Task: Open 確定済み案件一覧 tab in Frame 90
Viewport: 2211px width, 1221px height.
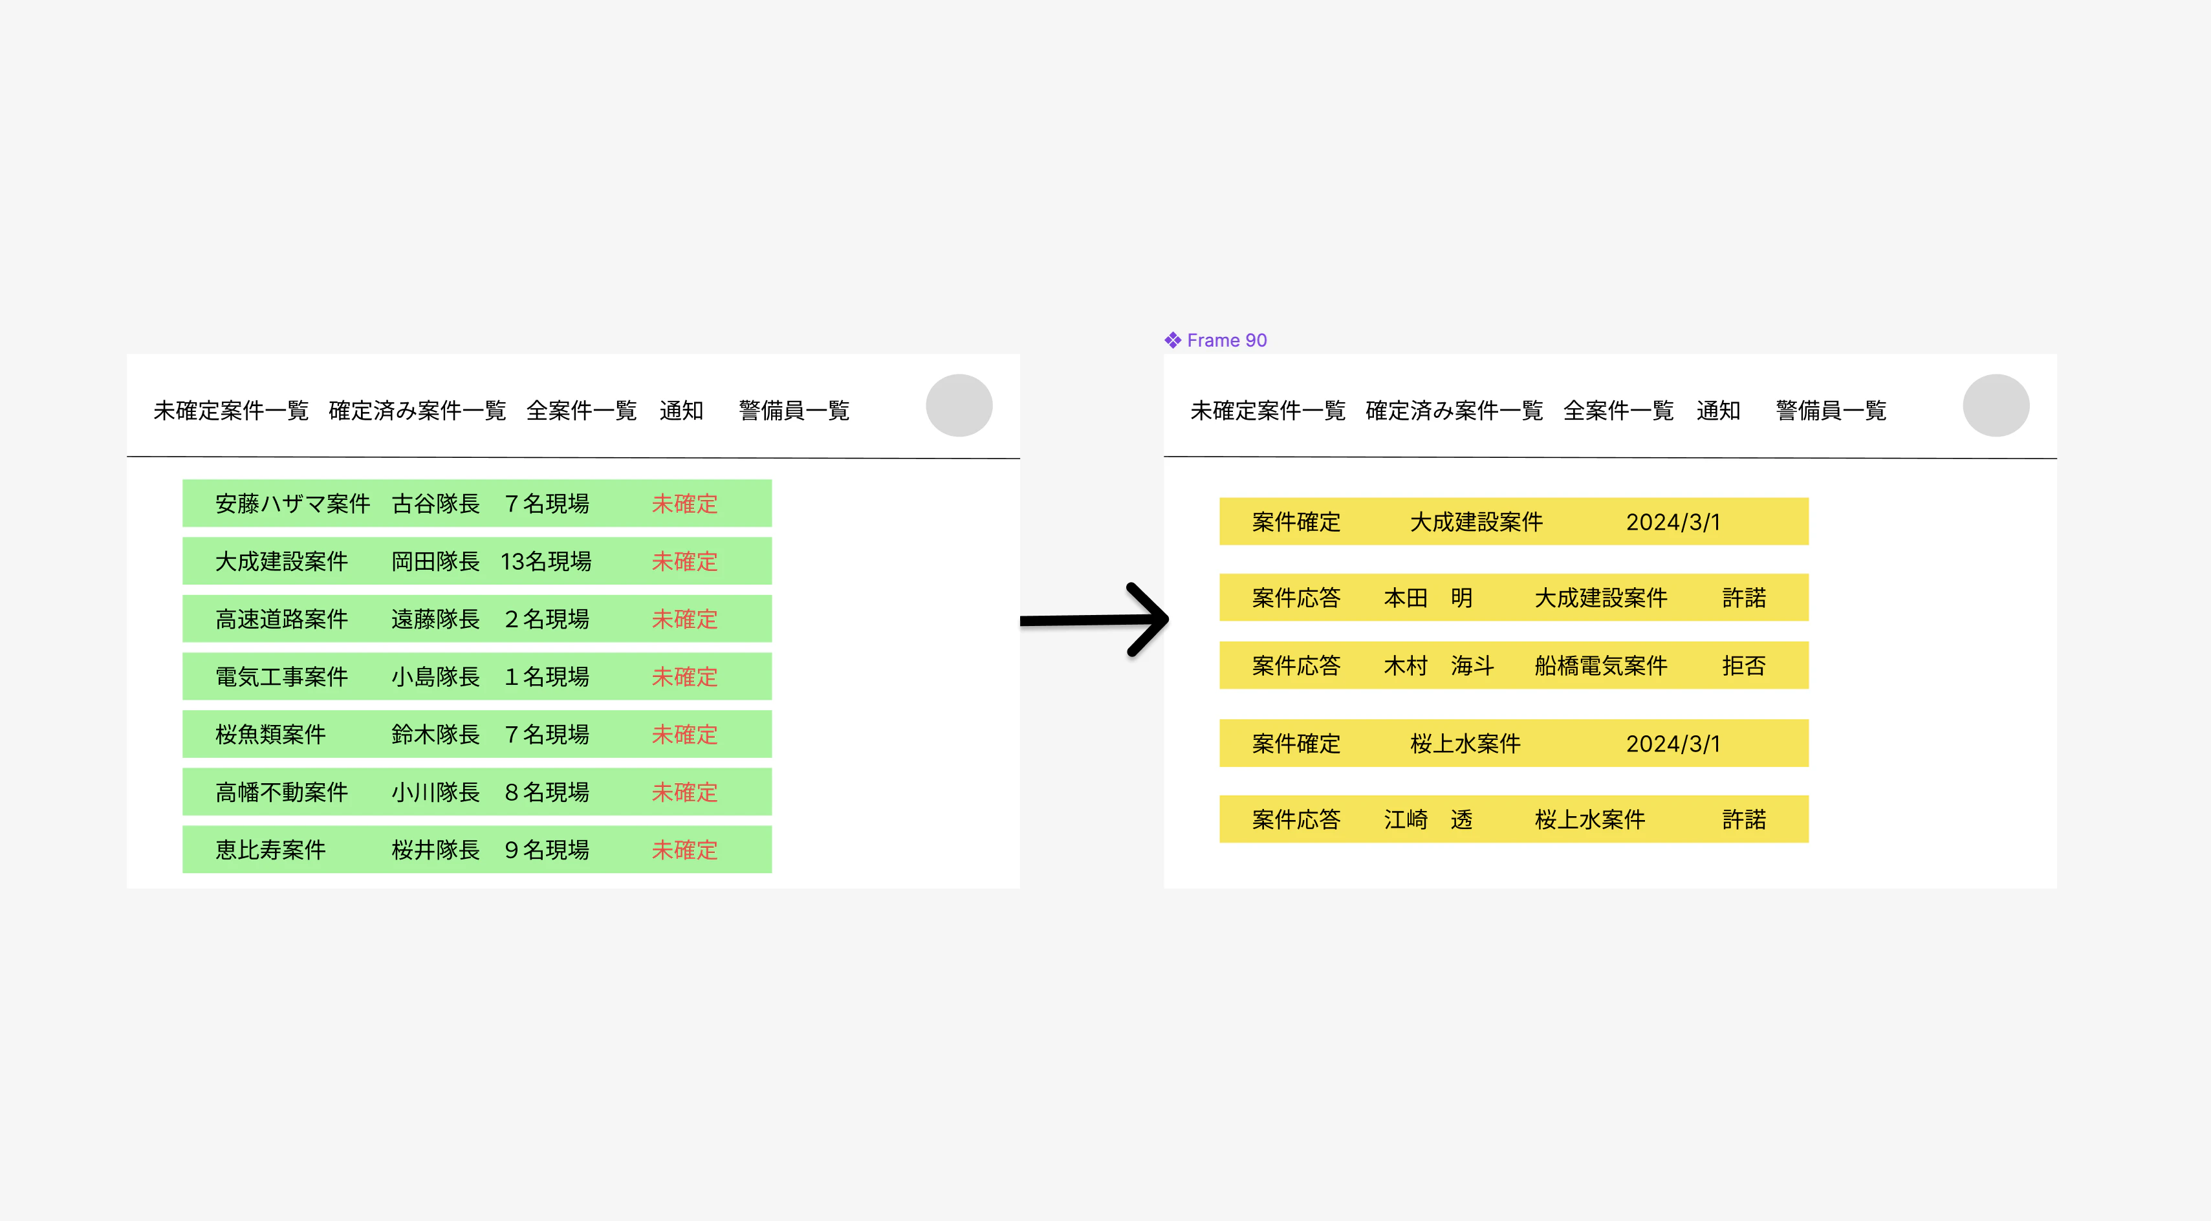Action: click(1454, 411)
